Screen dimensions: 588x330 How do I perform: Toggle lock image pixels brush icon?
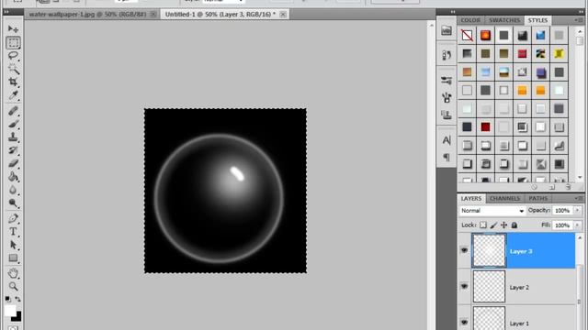[493, 225]
